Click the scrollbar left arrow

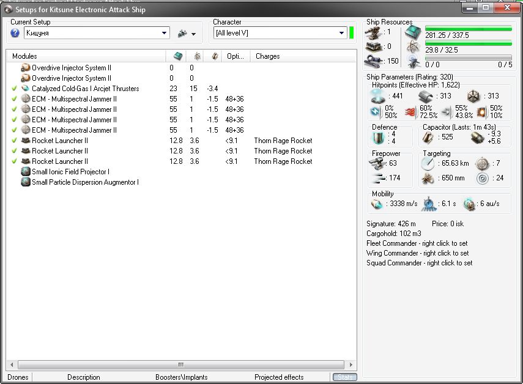[x=12, y=364]
